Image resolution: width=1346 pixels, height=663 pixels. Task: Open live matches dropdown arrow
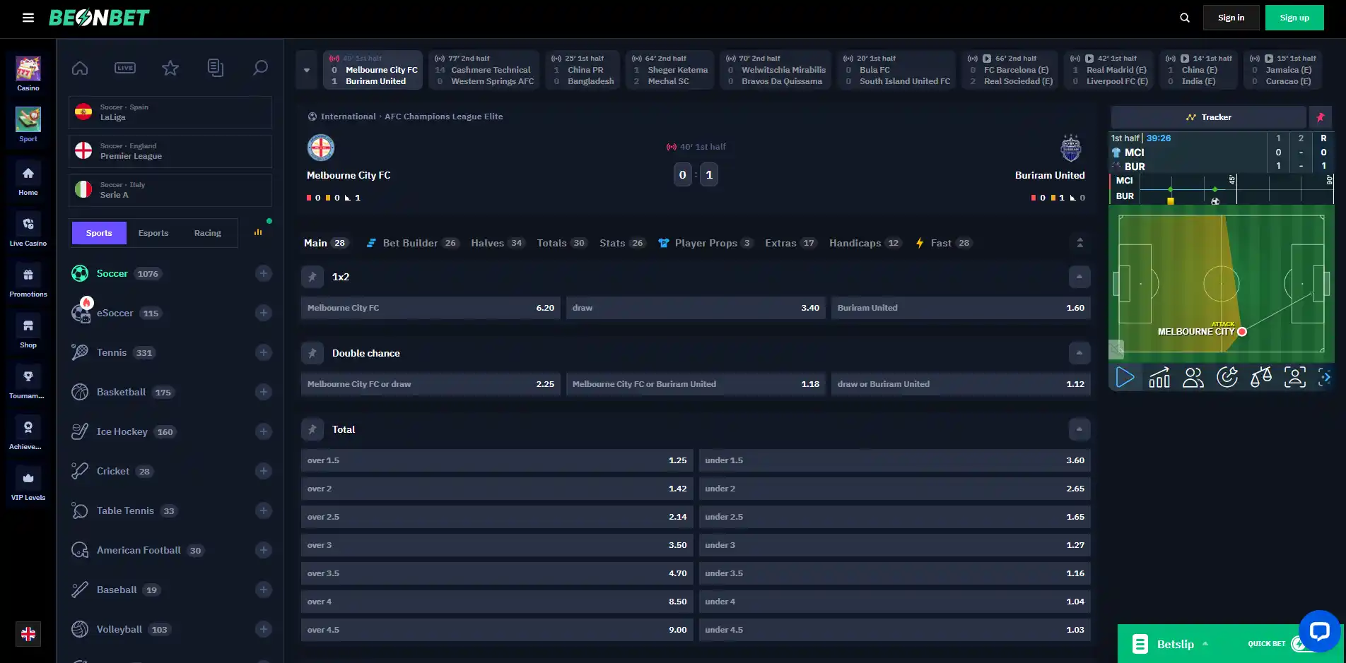coord(307,70)
